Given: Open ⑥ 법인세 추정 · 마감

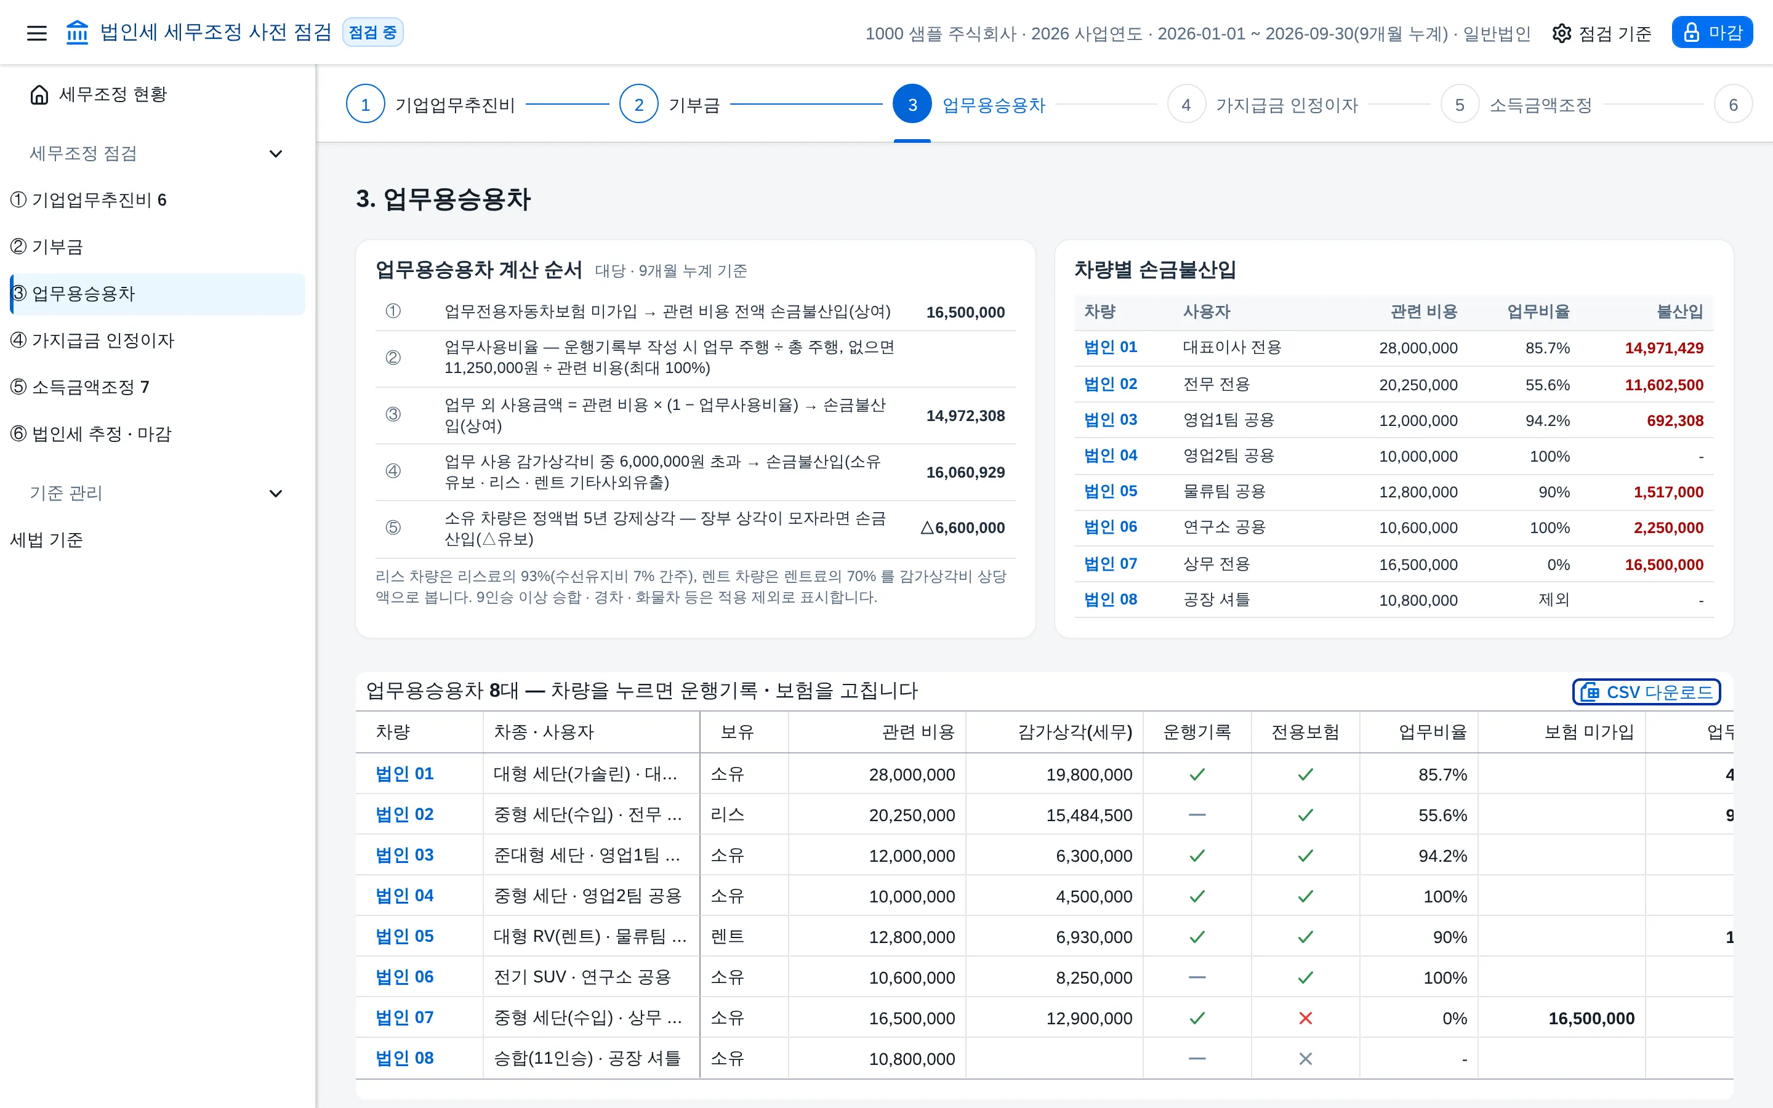Looking at the screenshot, I should [158, 434].
